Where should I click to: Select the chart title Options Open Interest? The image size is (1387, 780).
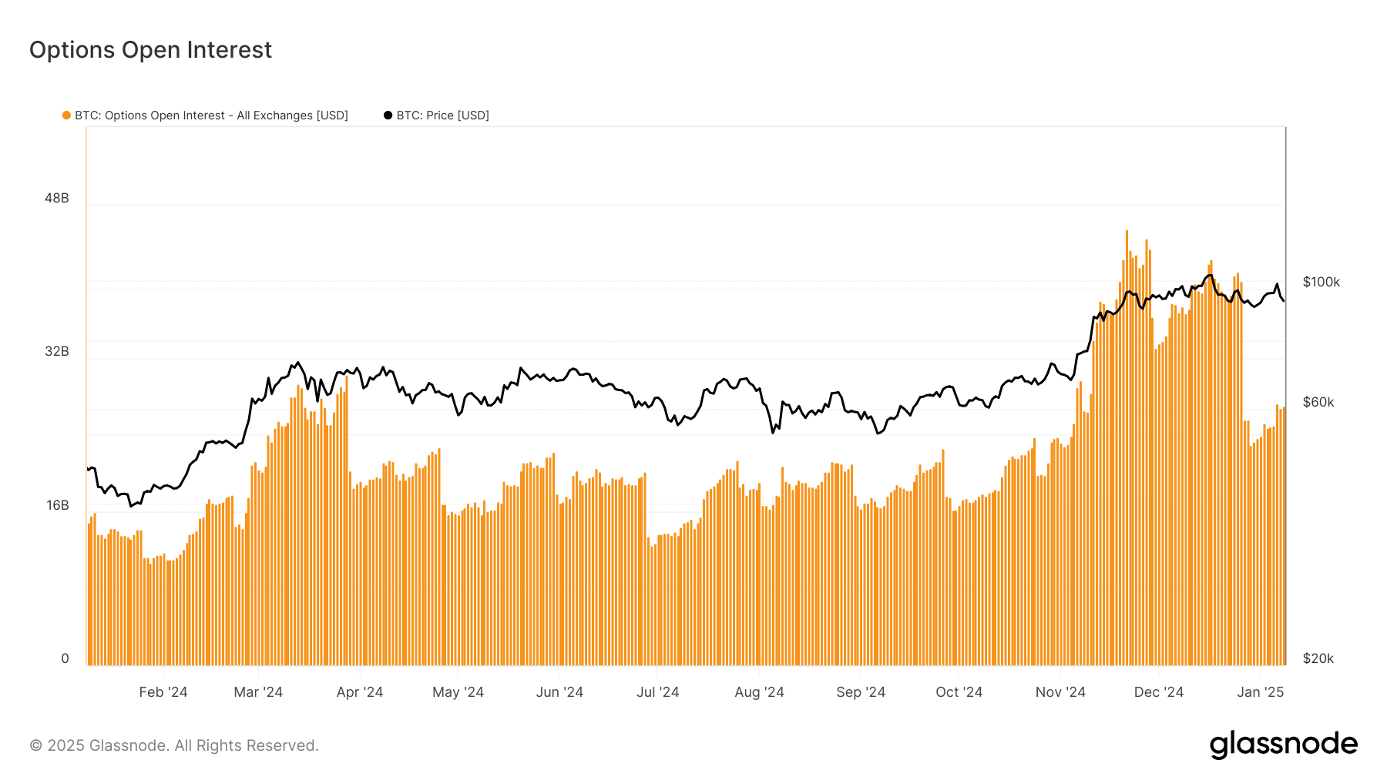pos(150,50)
